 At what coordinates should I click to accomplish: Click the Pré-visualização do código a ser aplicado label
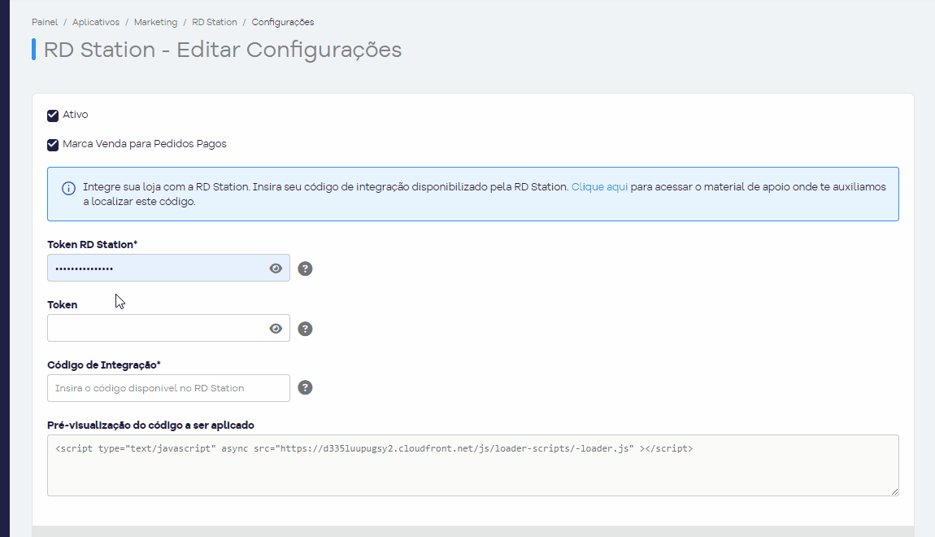151,425
